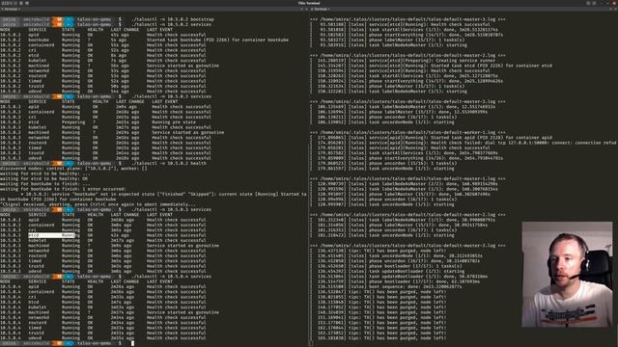Click the highlighted 'etcd Running' selection
The width and height of the screenshot is (618, 347).
click(51, 235)
